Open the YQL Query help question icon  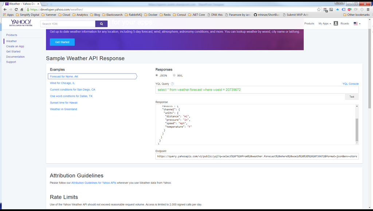pos(172,84)
